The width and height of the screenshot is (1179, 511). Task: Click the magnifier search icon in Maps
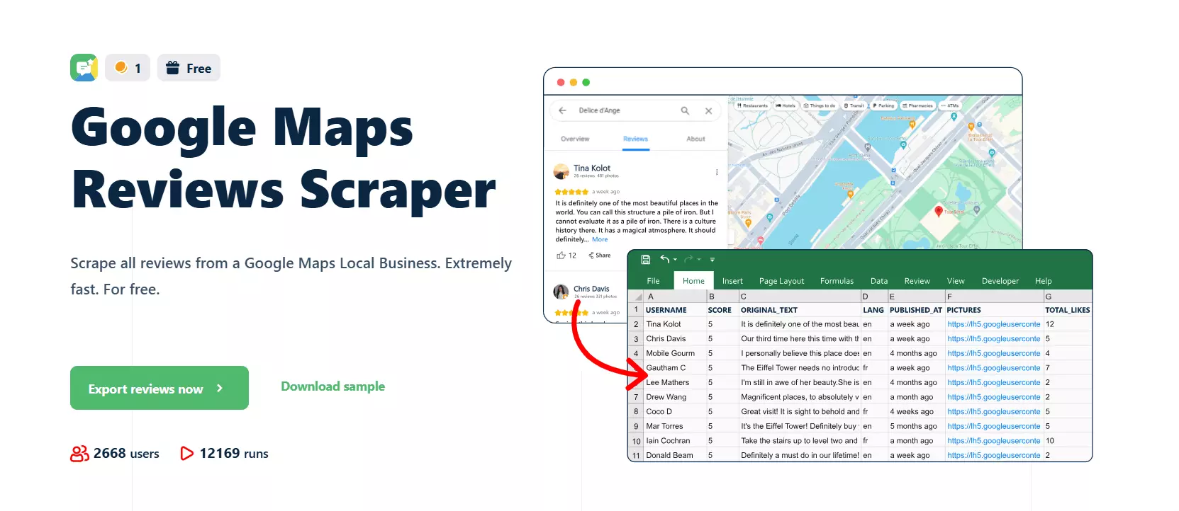point(685,110)
